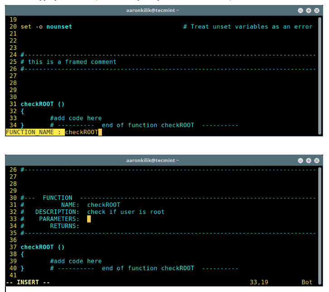Maximize the top terminal window
The width and height of the screenshot is (329, 292).
(309, 10)
